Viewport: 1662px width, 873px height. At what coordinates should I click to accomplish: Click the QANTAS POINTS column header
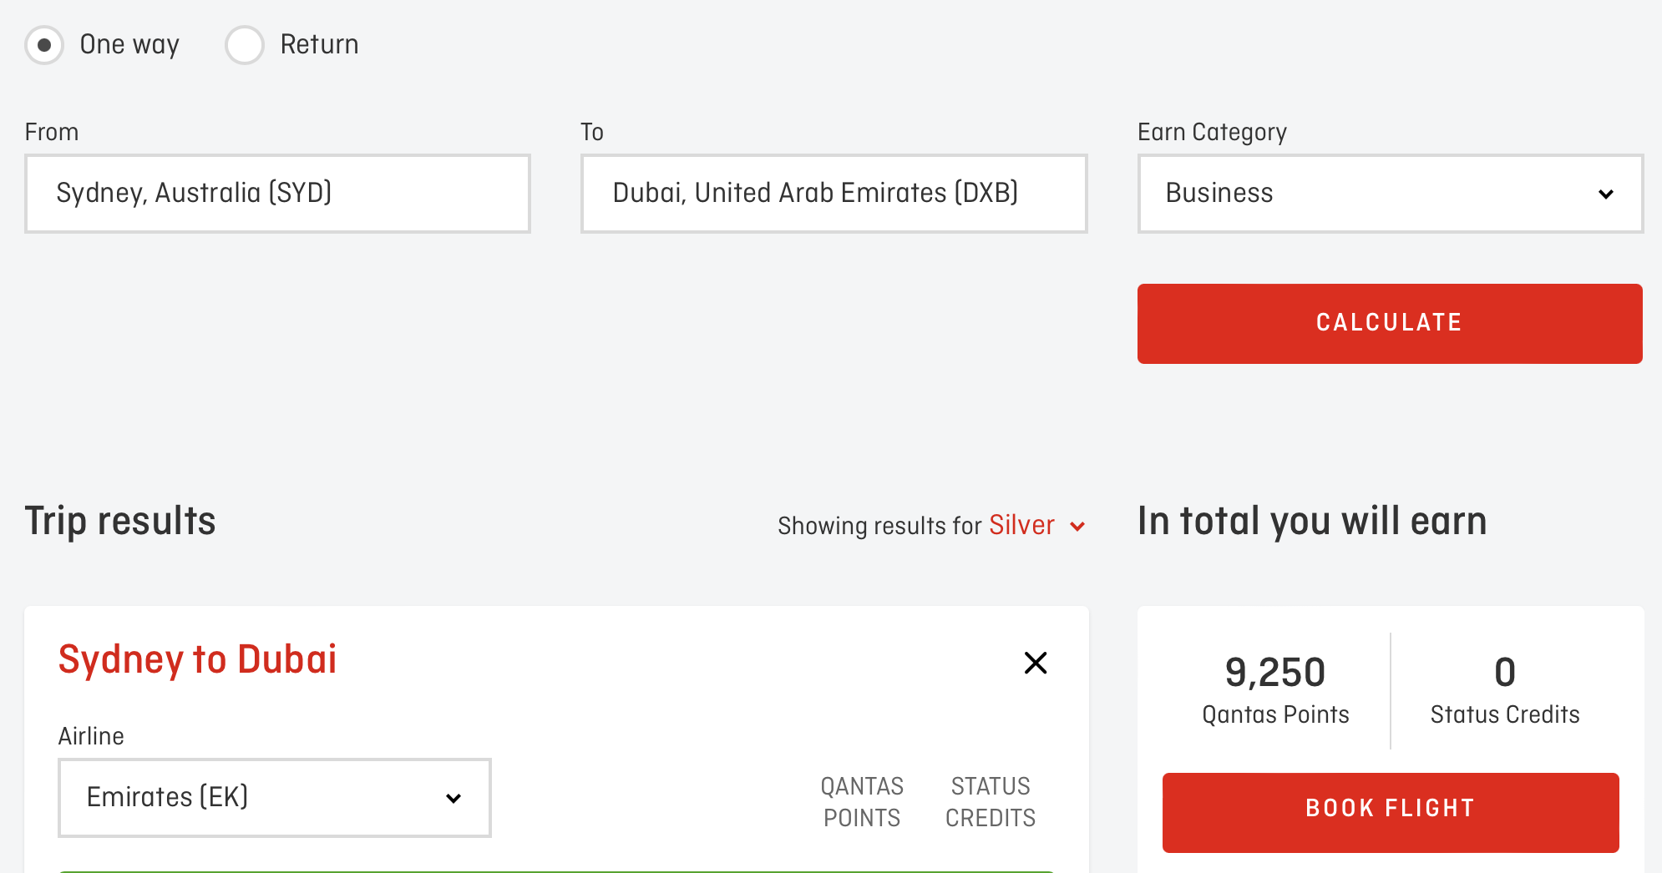click(x=862, y=801)
